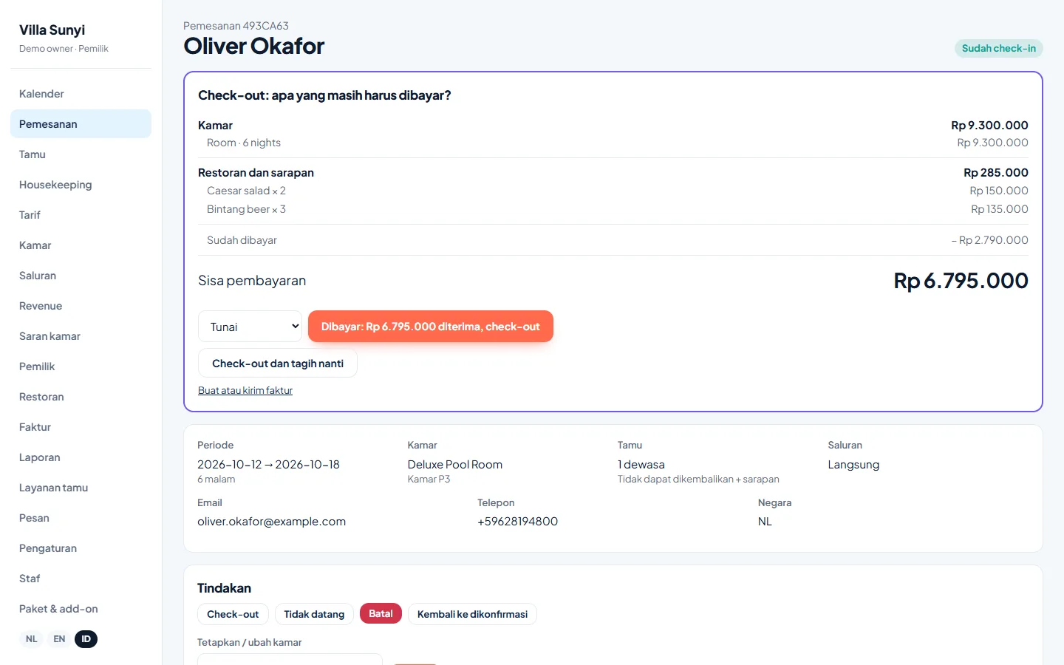Click the Sudah dibayar amount row

coord(613,240)
